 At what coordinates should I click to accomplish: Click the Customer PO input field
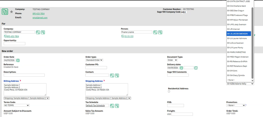[x=96, y=68]
